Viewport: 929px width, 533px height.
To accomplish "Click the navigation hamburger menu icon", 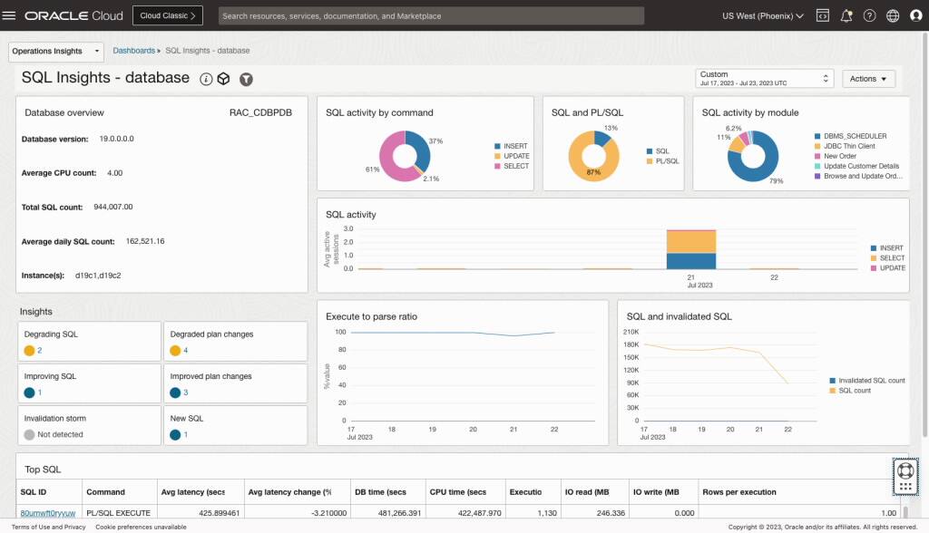I will coord(11,15).
